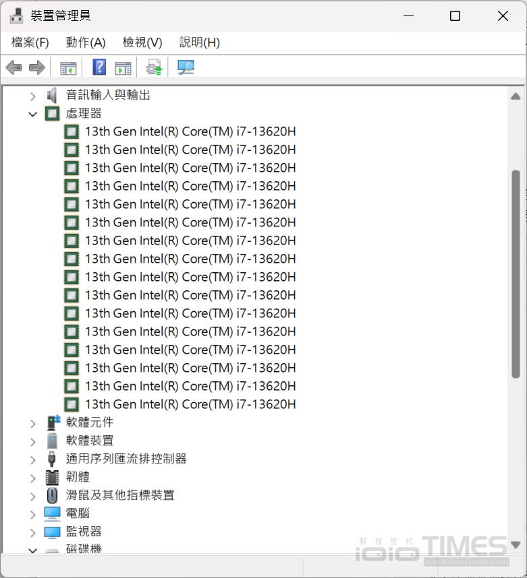Click the 裝置管理員 title bar app icon
Screen dimensions: 527x578
click(x=16, y=15)
